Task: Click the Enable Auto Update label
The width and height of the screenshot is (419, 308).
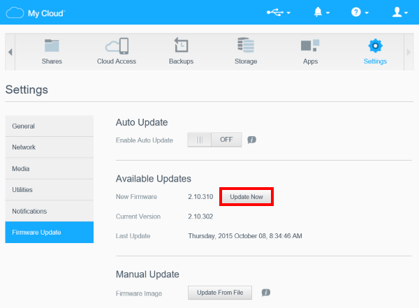Action: pos(145,140)
